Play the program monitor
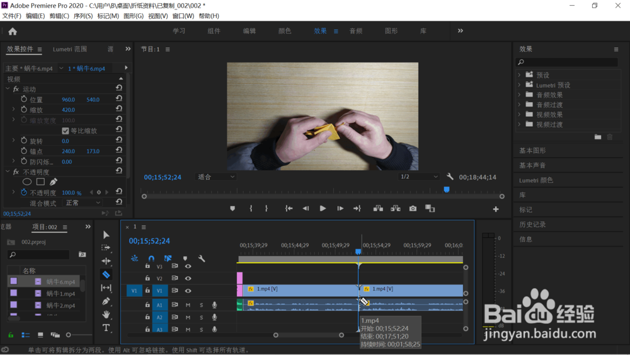 pyautogui.click(x=323, y=209)
